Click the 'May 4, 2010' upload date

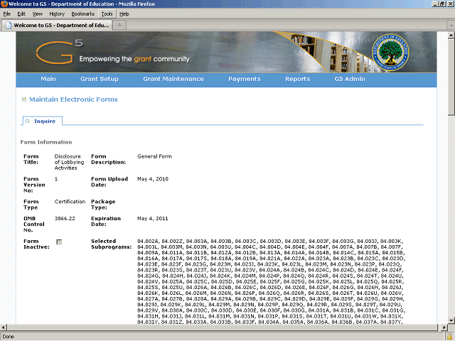pyautogui.click(x=153, y=179)
